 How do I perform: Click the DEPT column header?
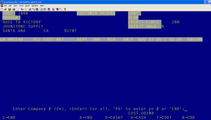coord(82,39)
